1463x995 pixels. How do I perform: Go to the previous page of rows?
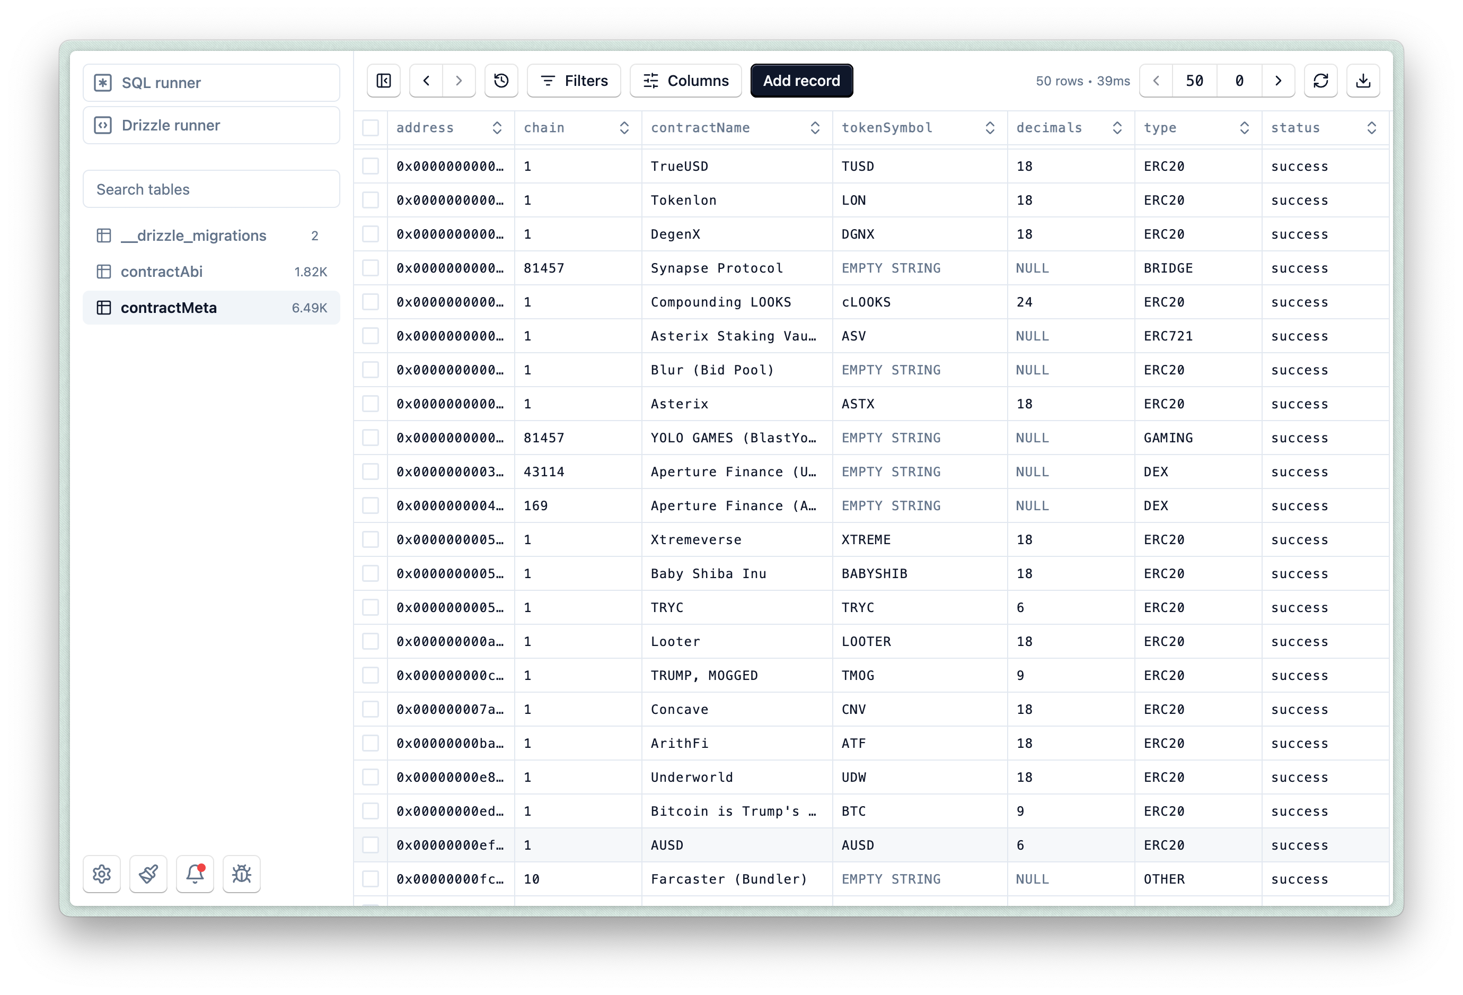1156,81
